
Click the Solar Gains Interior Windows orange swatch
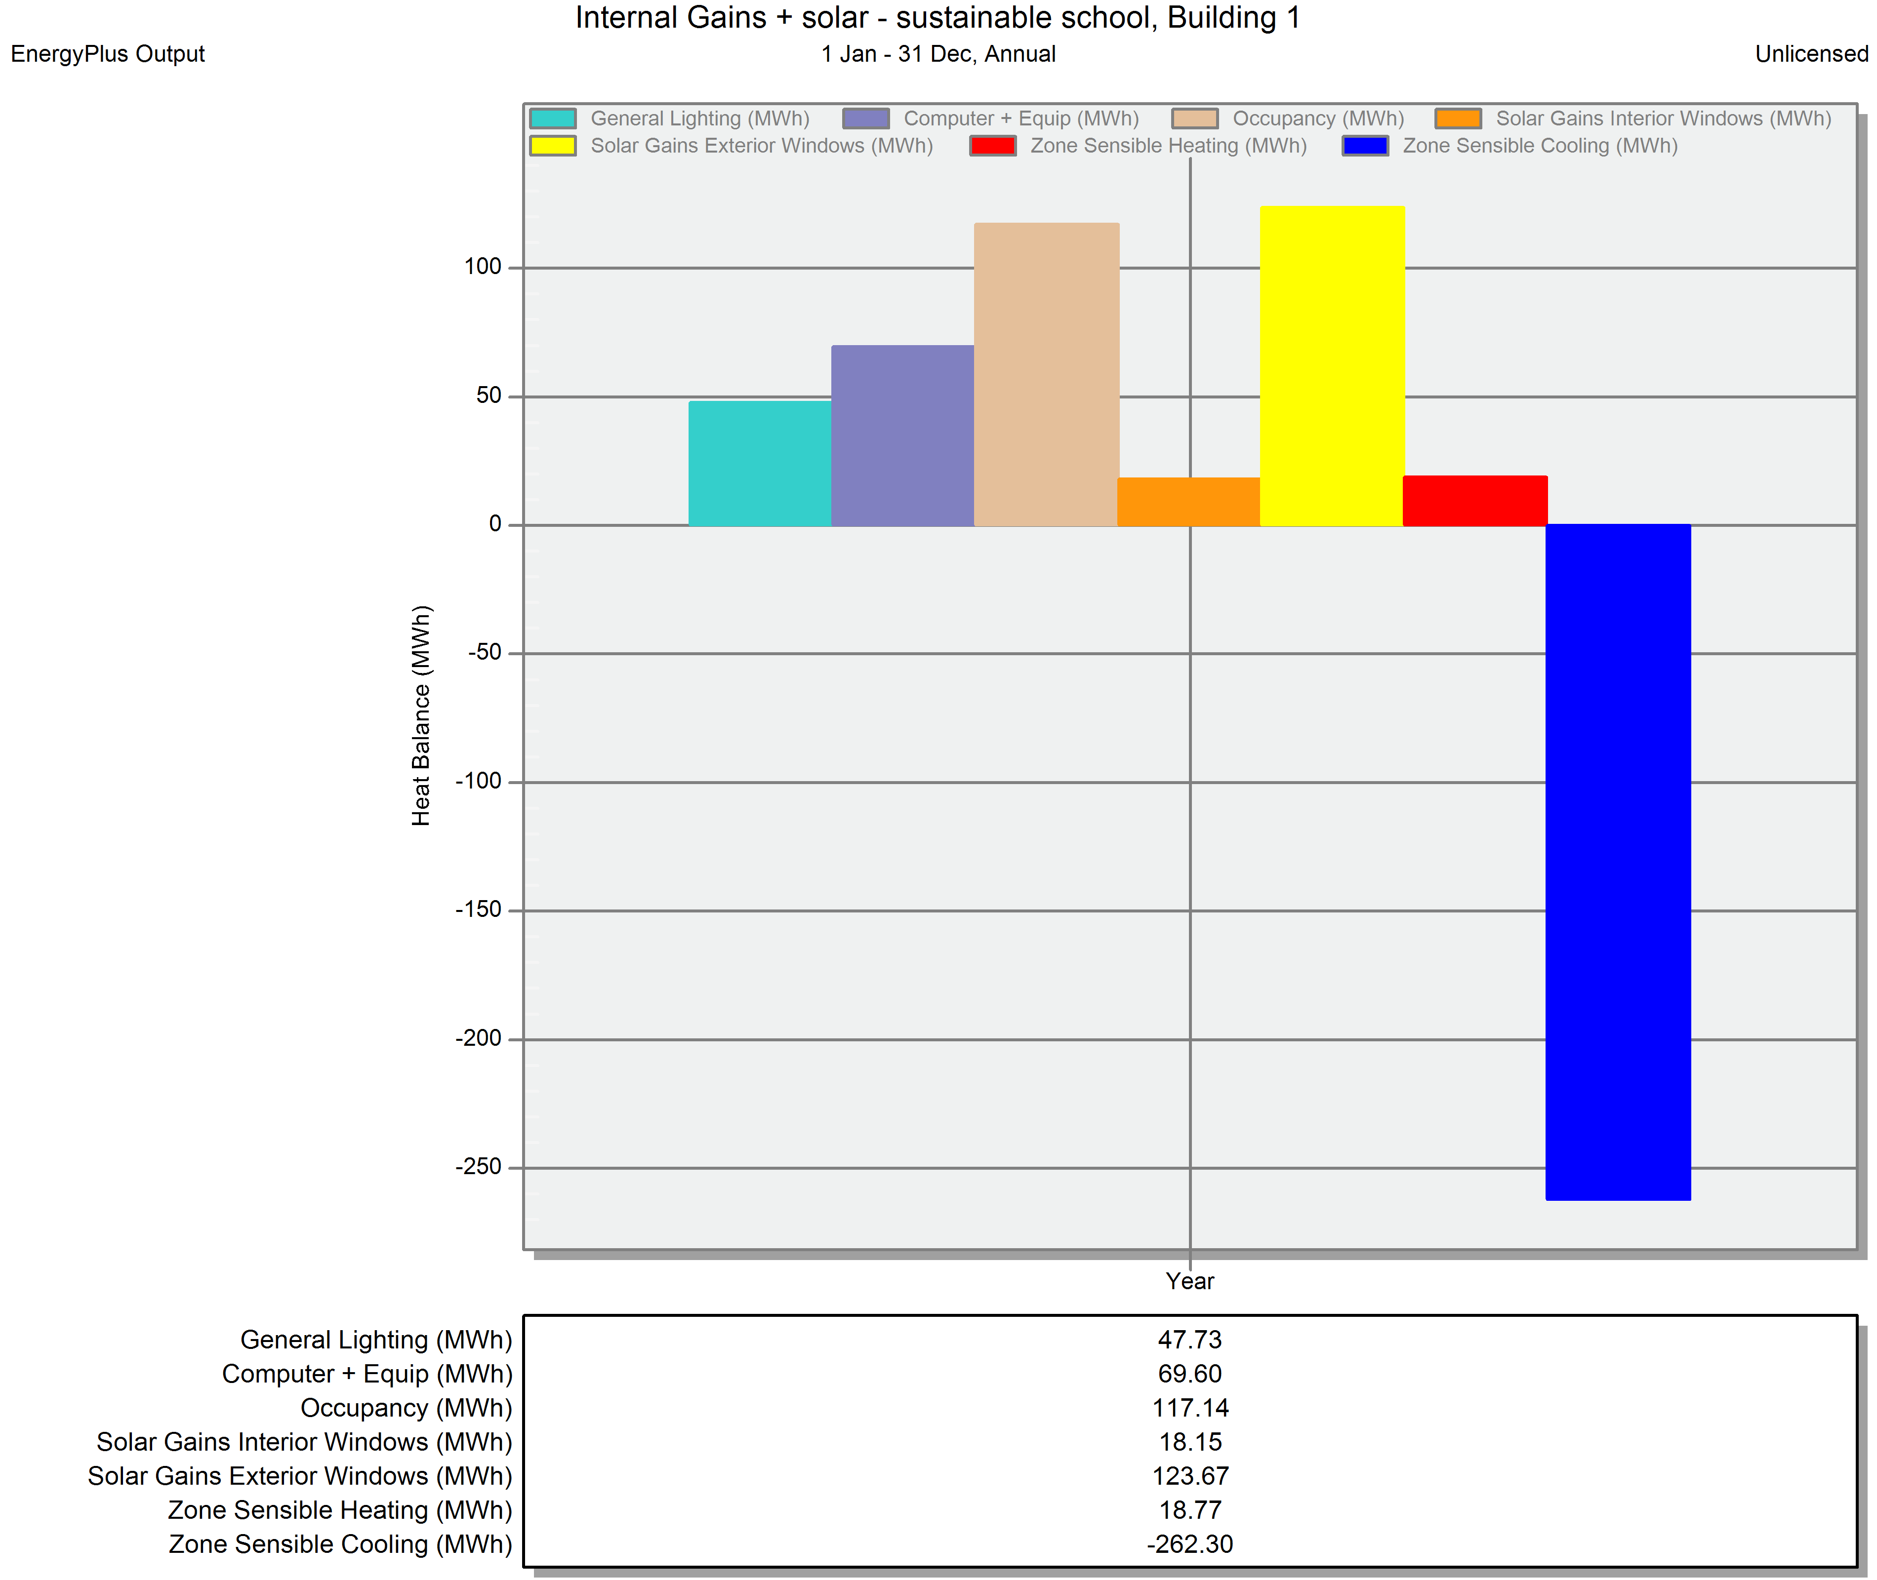pyautogui.click(x=1459, y=118)
